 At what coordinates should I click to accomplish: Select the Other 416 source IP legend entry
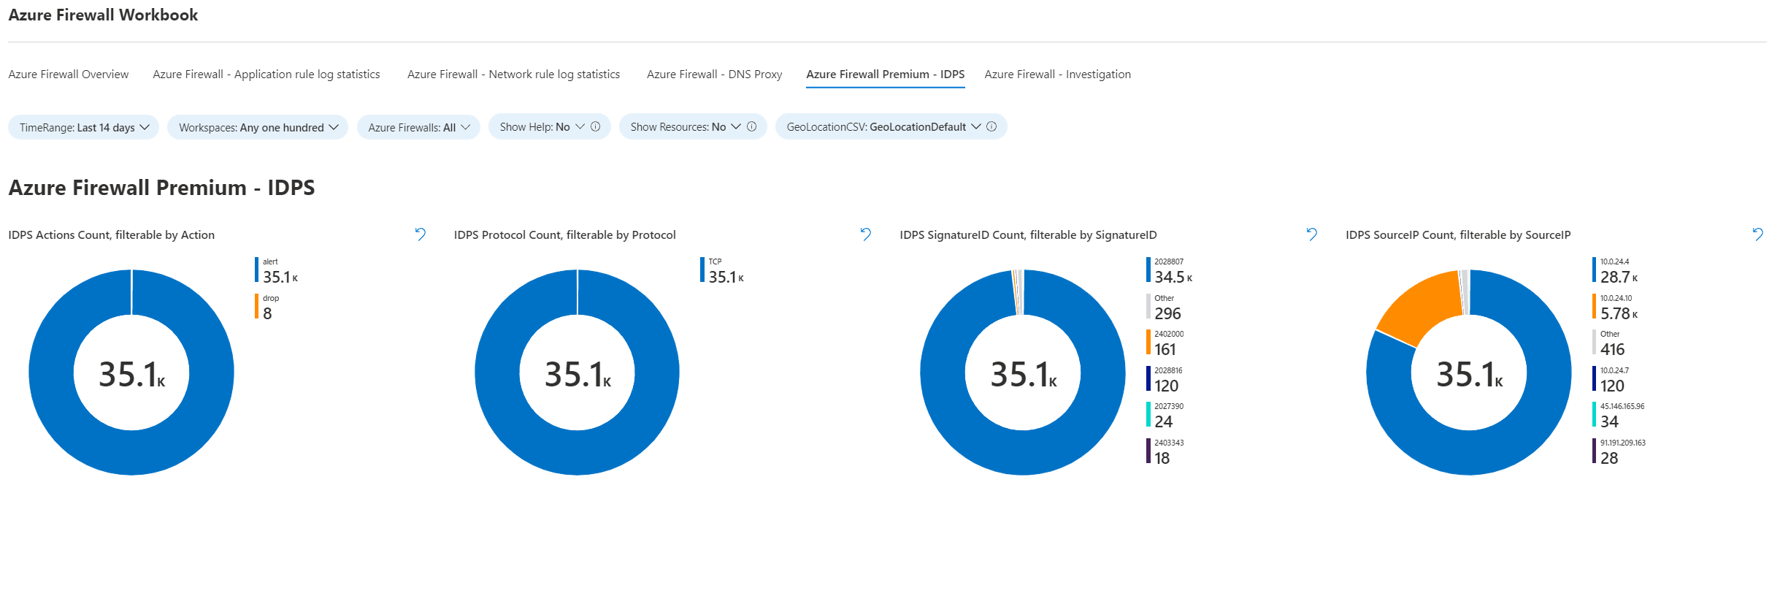tap(1610, 343)
